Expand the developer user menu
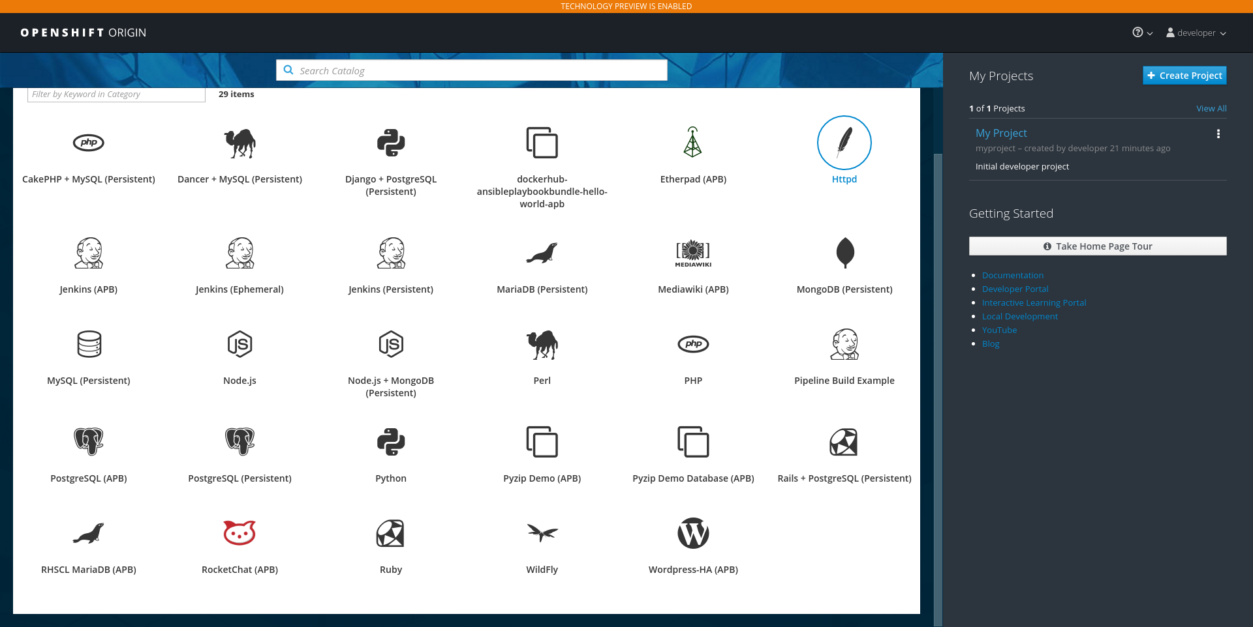The image size is (1253, 627). click(x=1196, y=33)
